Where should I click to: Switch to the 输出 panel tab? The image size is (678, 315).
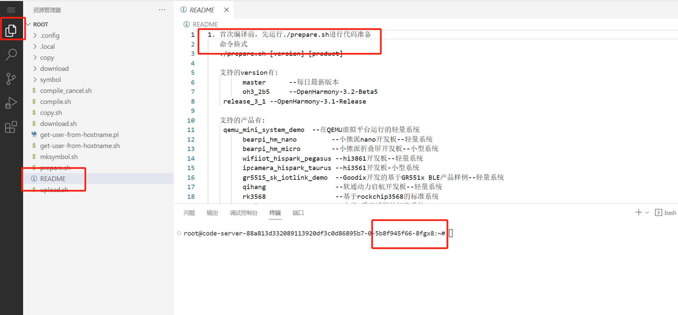click(212, 213)
